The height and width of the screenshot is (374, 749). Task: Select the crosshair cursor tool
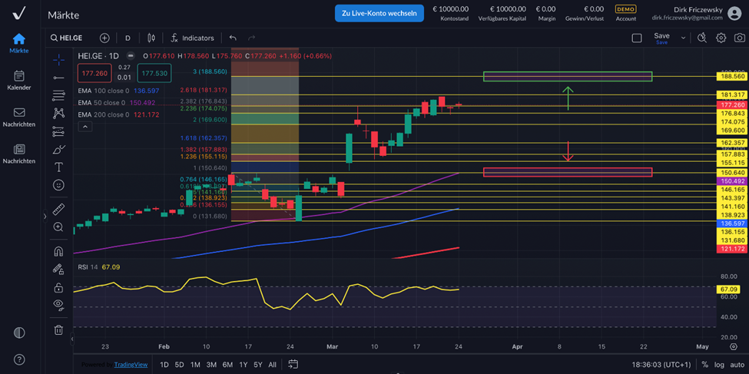click(58, 60)
